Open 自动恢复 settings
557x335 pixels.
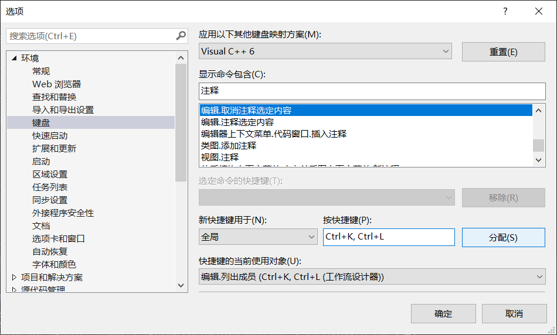tap(50, 251)
